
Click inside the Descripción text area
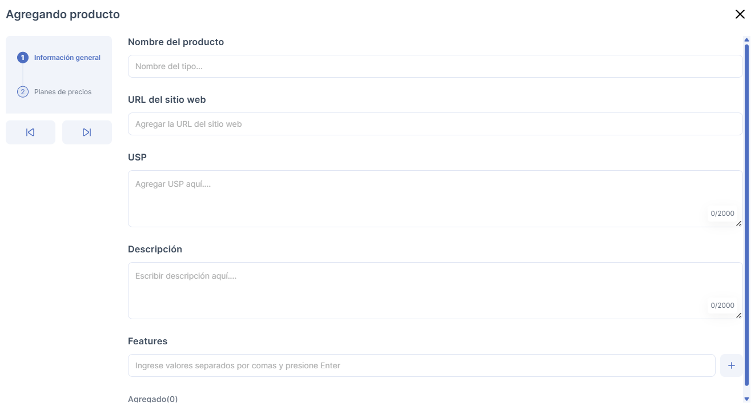(417, 291)
